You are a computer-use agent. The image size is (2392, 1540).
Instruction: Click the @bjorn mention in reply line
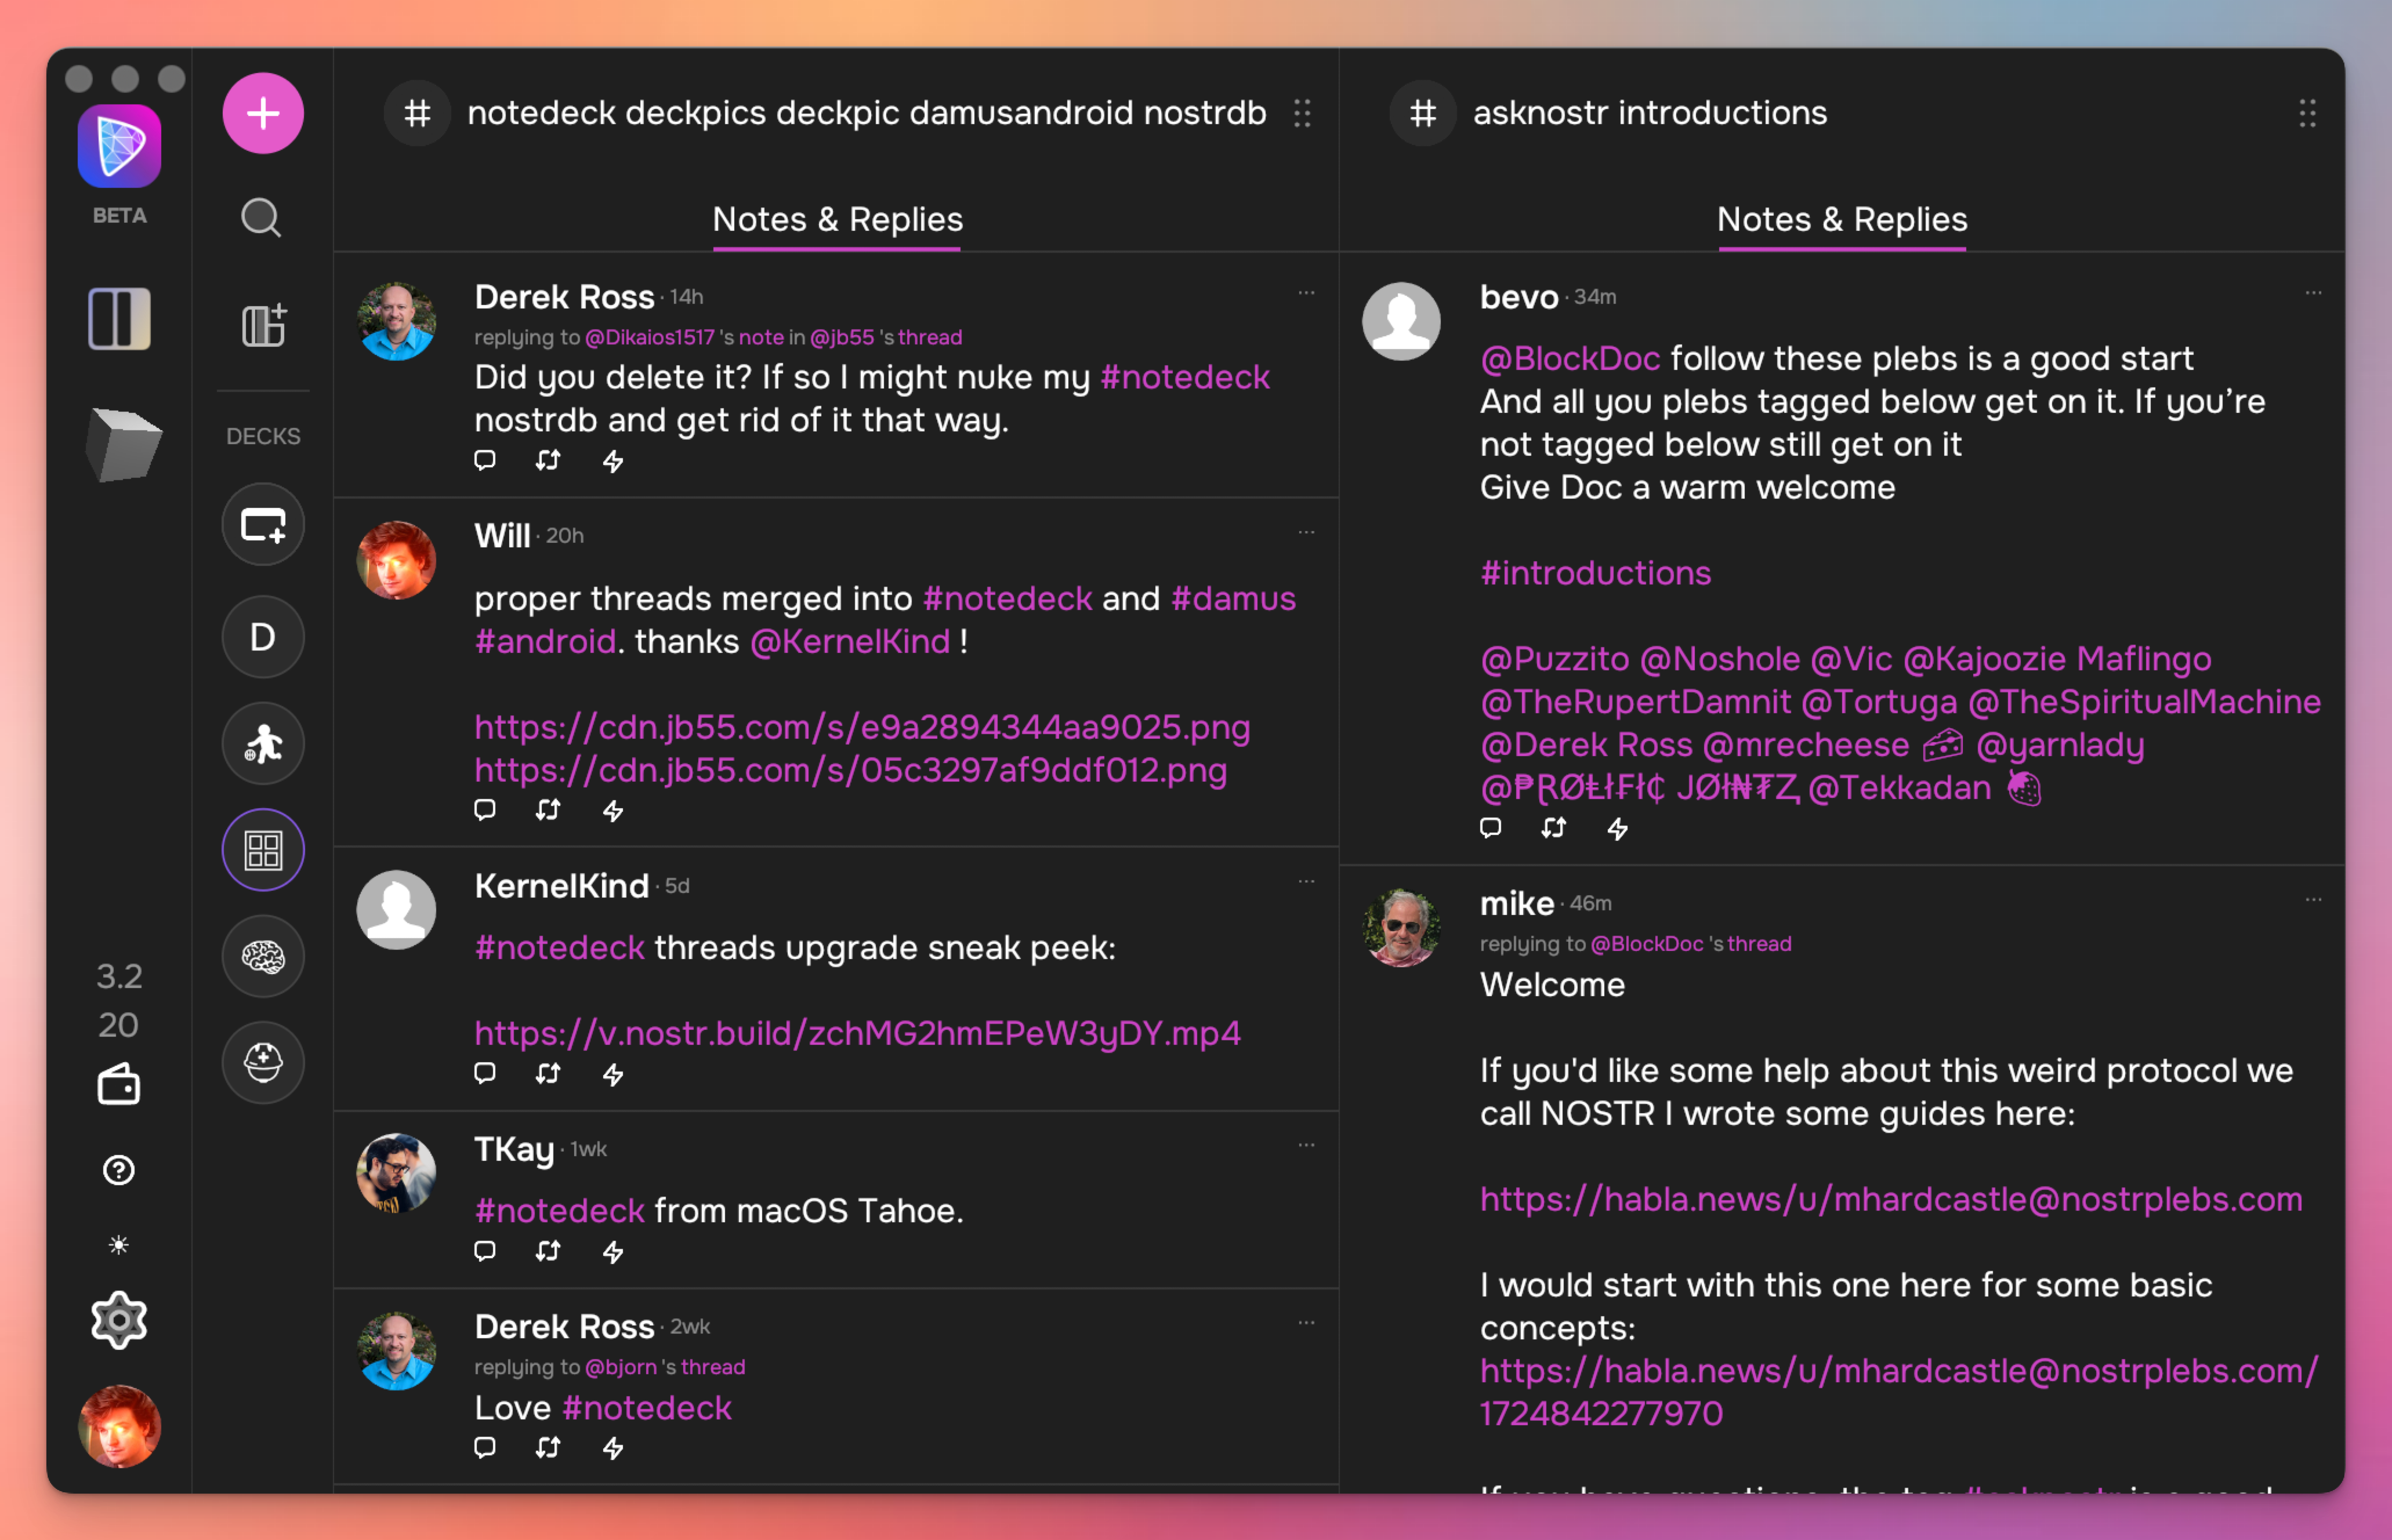[620, 1367]
